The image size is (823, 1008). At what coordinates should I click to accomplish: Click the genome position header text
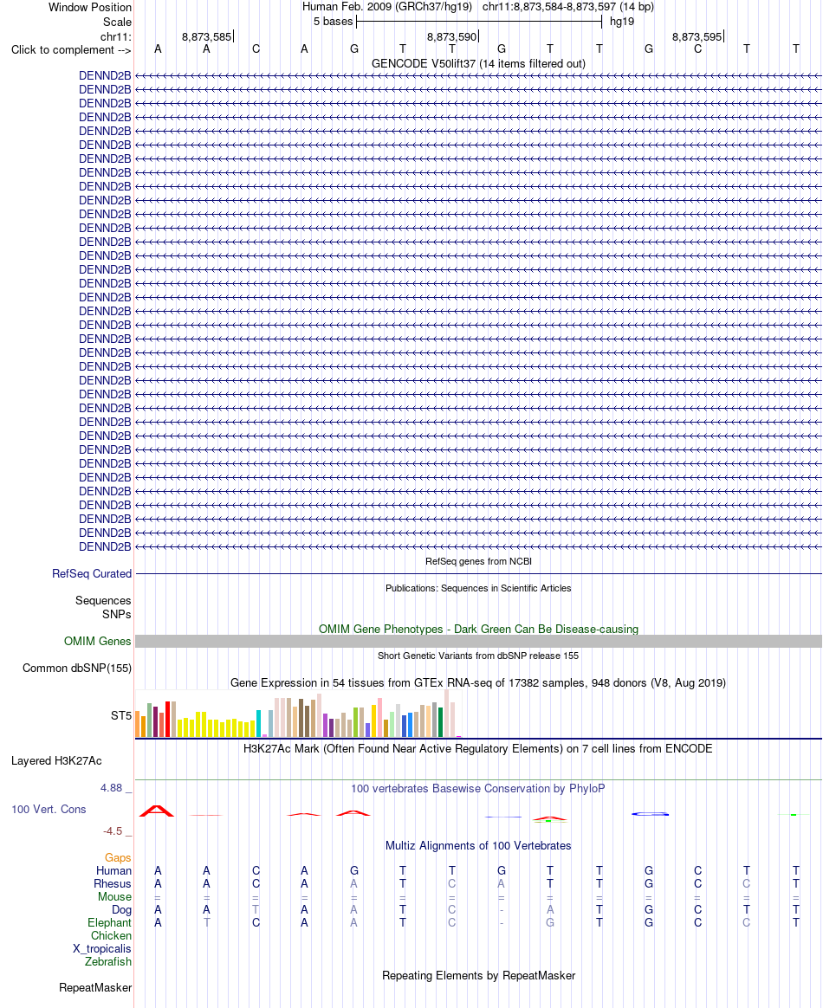click(x=478, y=7)
